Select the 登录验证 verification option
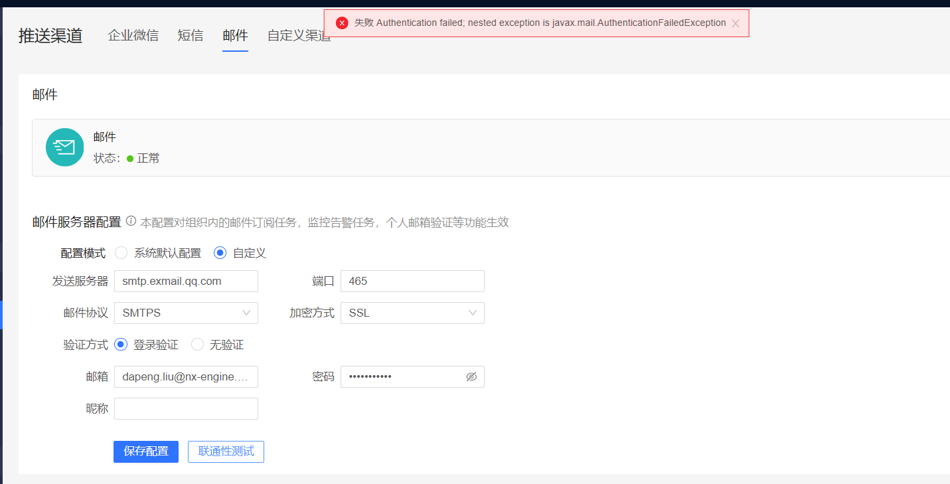Image resolution: width=950 pixels, height=484 pixels. tap(120, 344)
